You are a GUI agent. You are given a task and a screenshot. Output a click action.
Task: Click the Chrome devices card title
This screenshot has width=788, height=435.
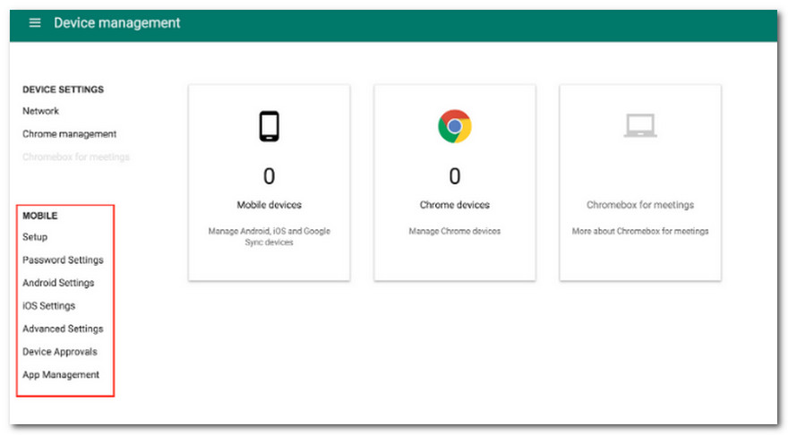click(454, 205)
